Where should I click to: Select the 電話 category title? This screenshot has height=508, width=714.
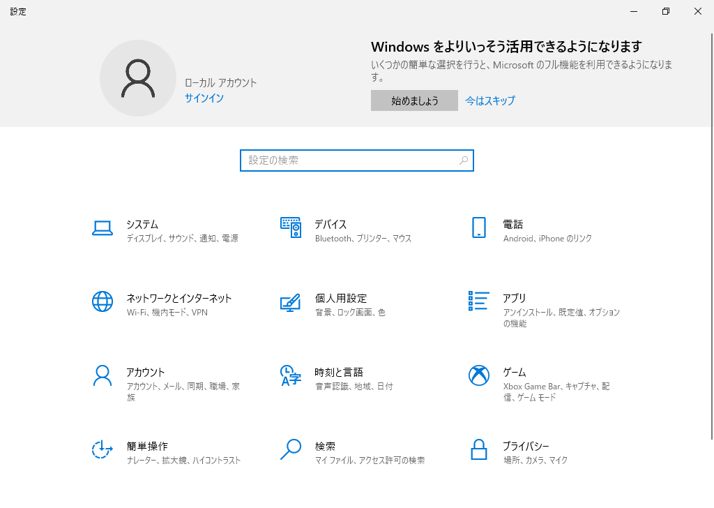pyautogui.click(x=512, y=225)
